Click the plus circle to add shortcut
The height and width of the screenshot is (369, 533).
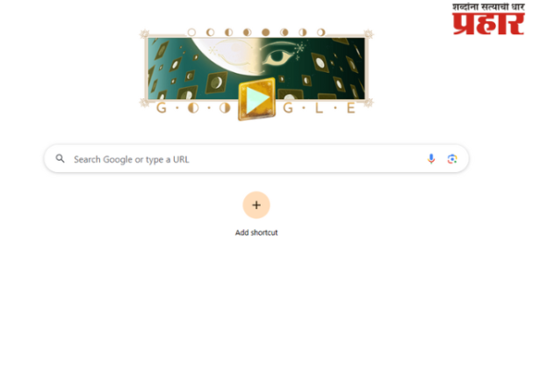[x=256, y=205]
